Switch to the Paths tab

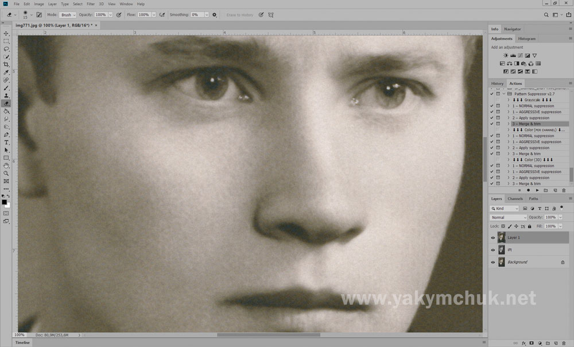coord(533,199)
